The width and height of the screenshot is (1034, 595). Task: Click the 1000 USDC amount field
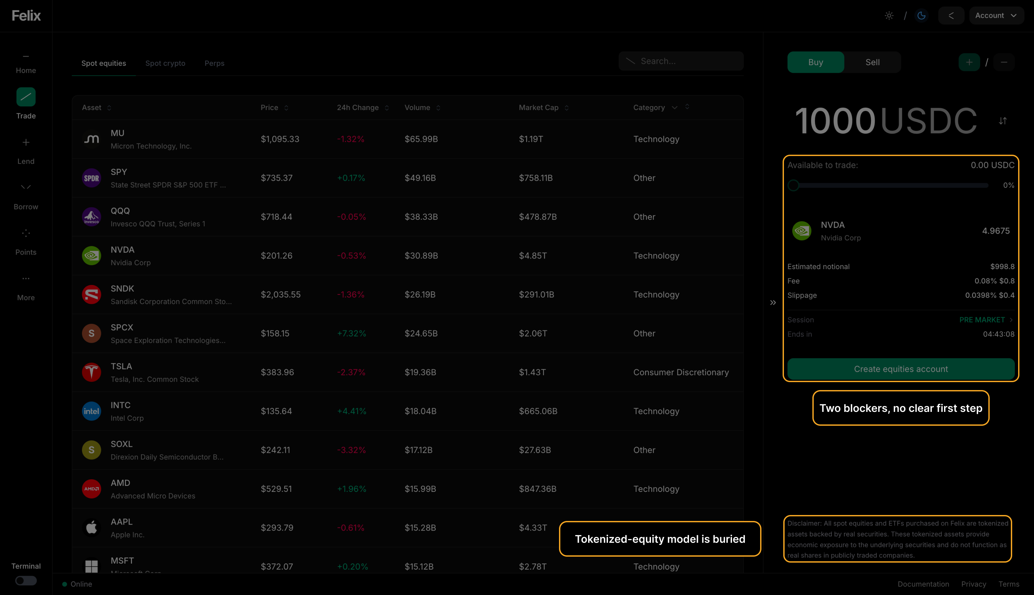point(885,121)
